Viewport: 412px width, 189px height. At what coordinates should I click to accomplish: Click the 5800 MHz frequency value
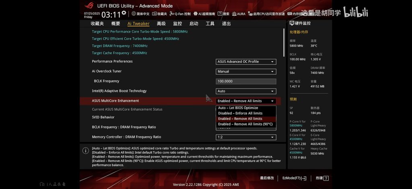coord(297,46)
